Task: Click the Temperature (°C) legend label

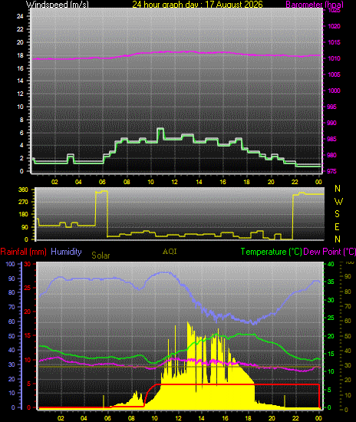Action: tap(272, 252)
